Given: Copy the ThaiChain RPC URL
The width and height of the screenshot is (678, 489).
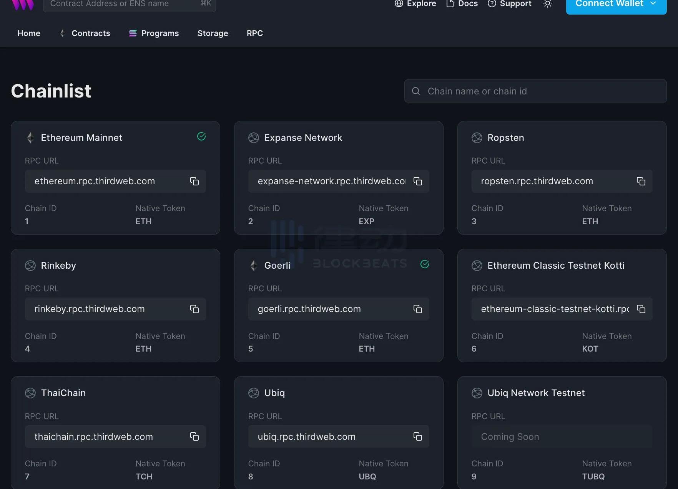Looking at the screenshot, I should (x=194, y=436).
